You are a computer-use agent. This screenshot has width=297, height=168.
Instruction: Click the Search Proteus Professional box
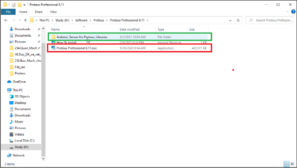coord(270,20)
